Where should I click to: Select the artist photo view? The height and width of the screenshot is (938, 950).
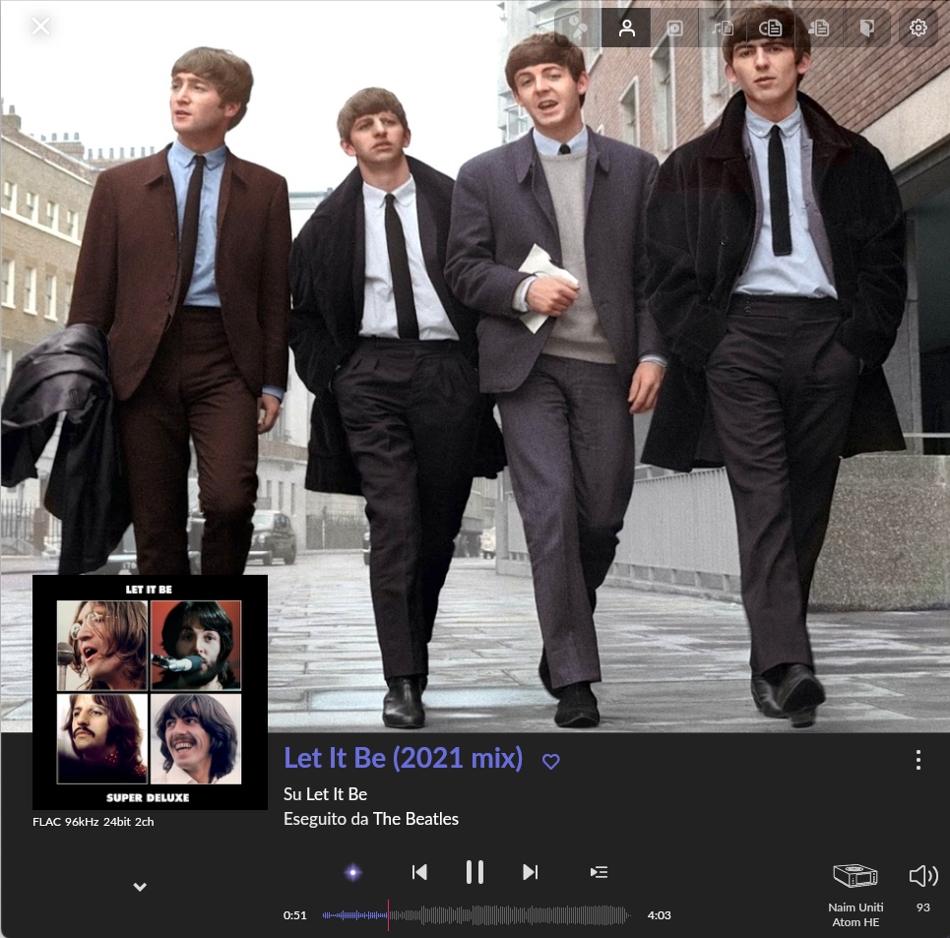(x=626, y=29)
